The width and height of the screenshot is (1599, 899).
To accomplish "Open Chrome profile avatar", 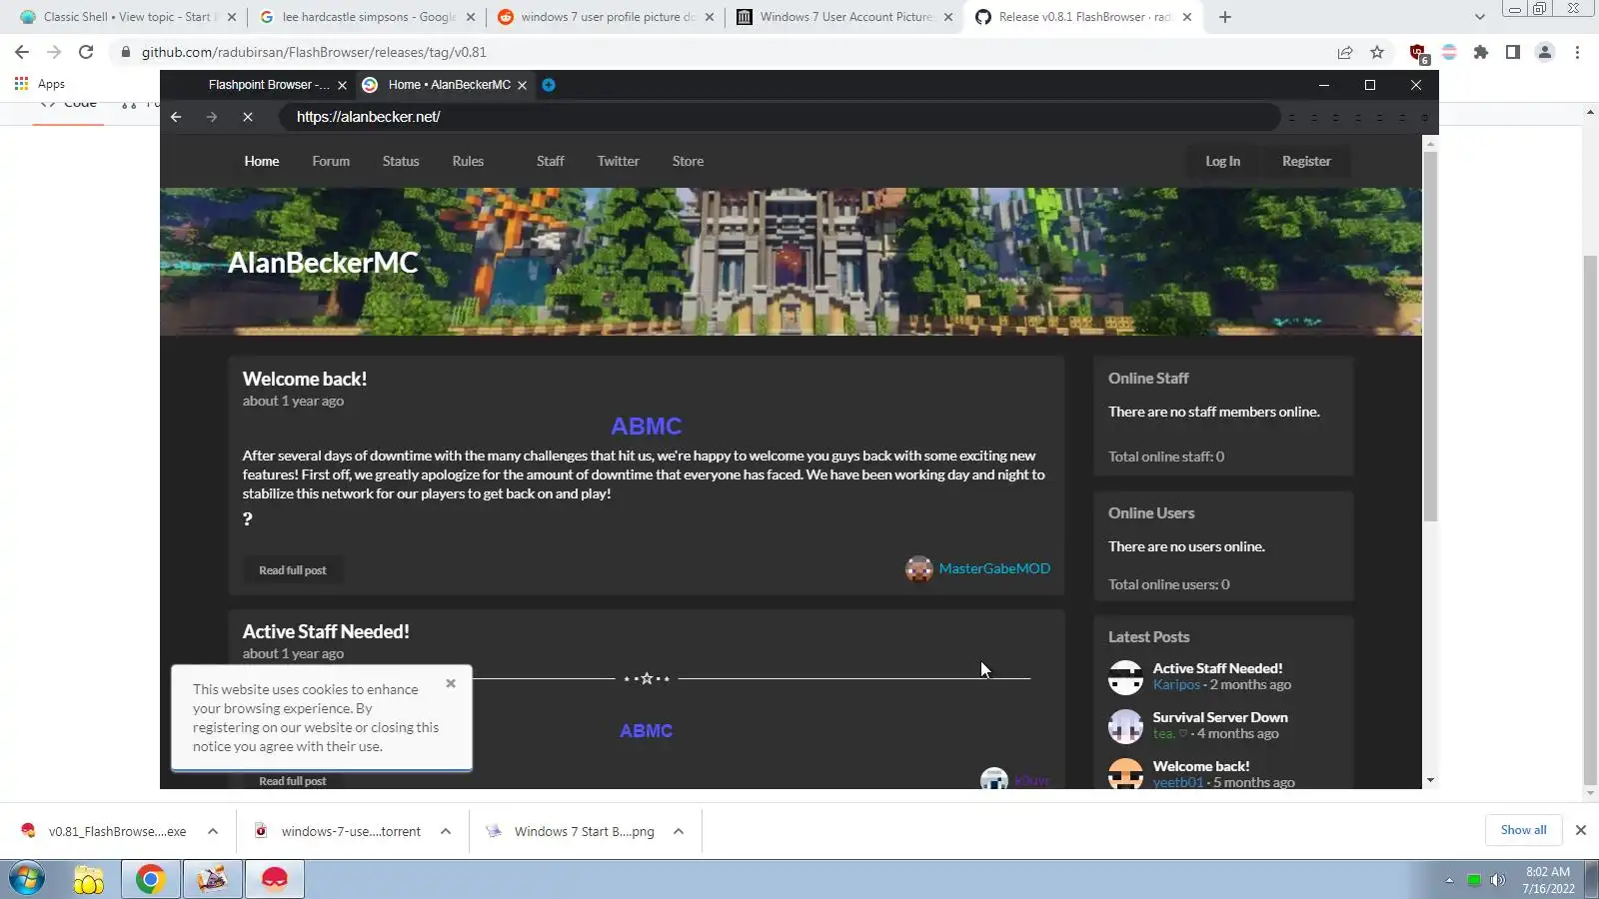I will 1545,52.
